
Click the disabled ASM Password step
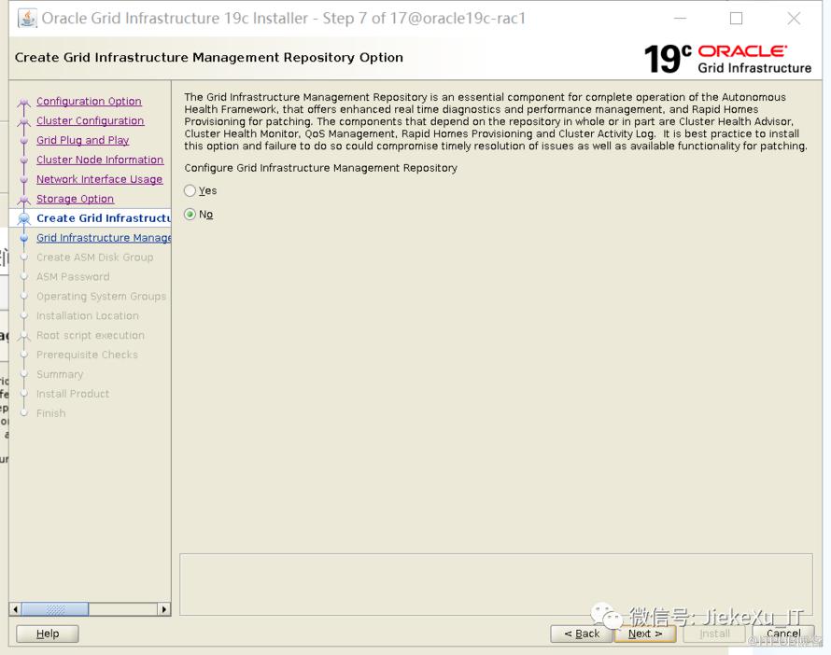pyautogui.click(x=73, y=277)
